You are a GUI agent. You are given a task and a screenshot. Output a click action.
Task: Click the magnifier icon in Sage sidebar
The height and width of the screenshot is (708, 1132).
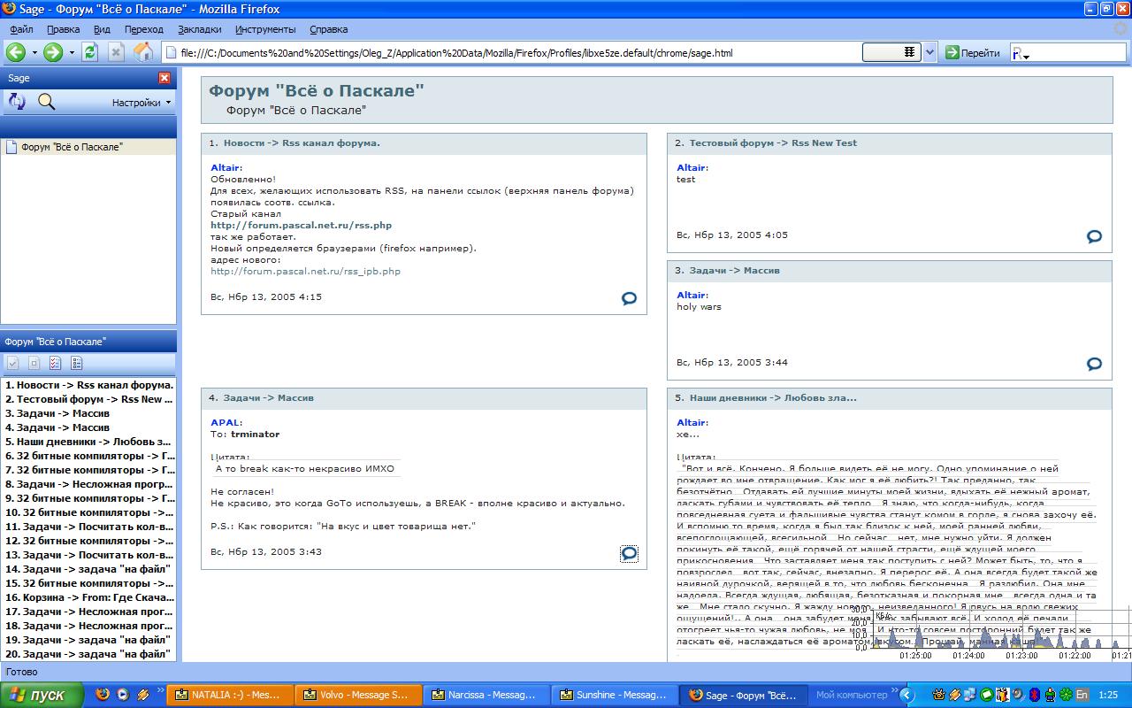[x=46, y=102]
